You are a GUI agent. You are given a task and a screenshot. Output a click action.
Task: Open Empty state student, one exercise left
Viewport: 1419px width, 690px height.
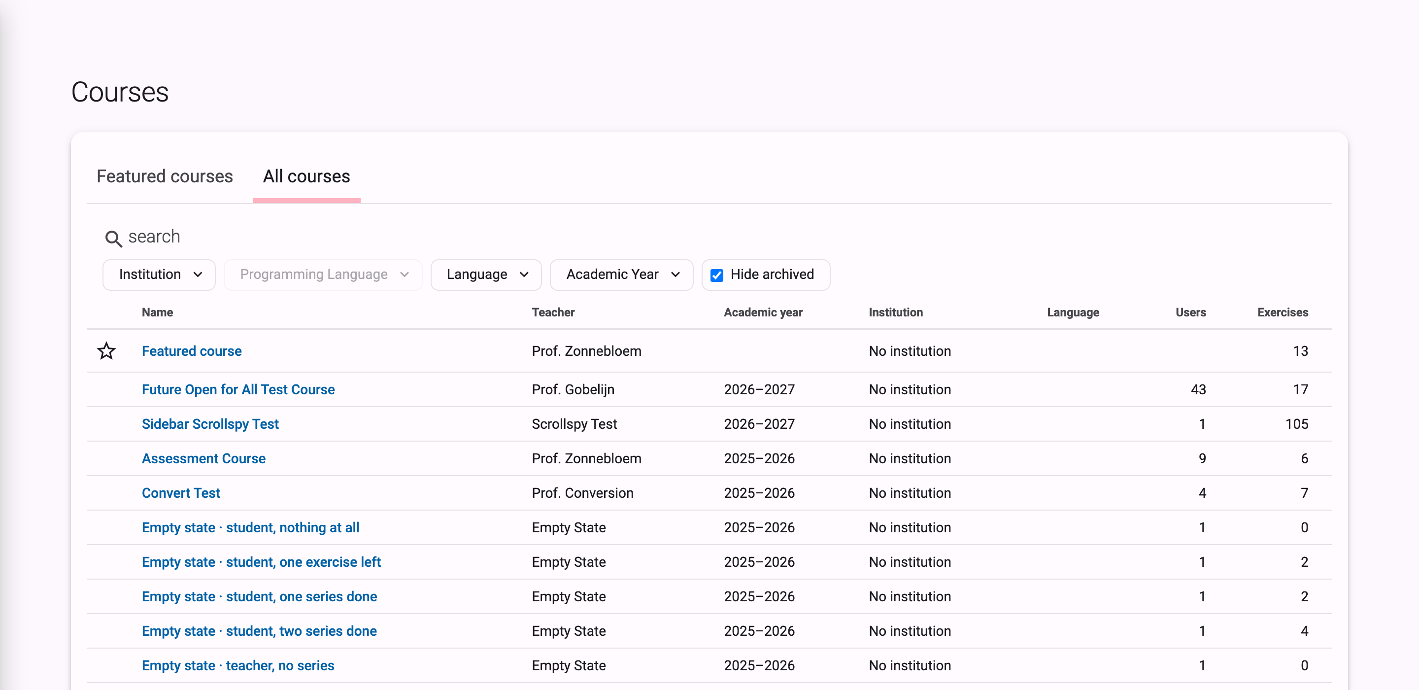click(x=262, y=562)
